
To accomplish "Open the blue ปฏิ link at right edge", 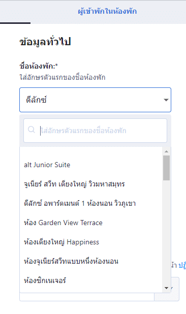I will pyautogui.click(x=182, y=265).
